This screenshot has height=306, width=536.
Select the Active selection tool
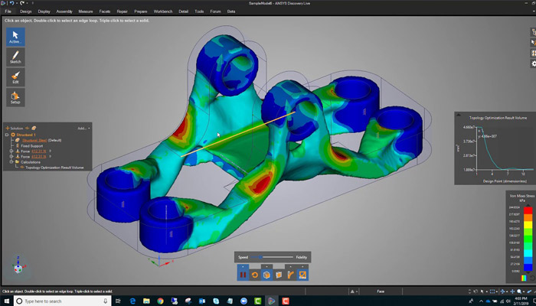tap(15, 37)
